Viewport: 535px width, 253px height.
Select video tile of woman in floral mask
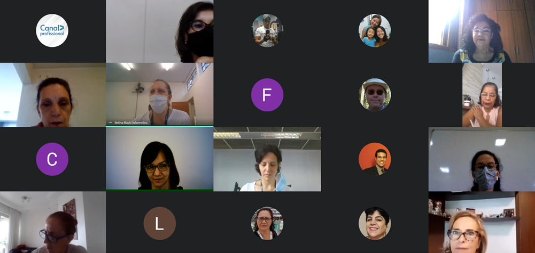pos(482,159)
